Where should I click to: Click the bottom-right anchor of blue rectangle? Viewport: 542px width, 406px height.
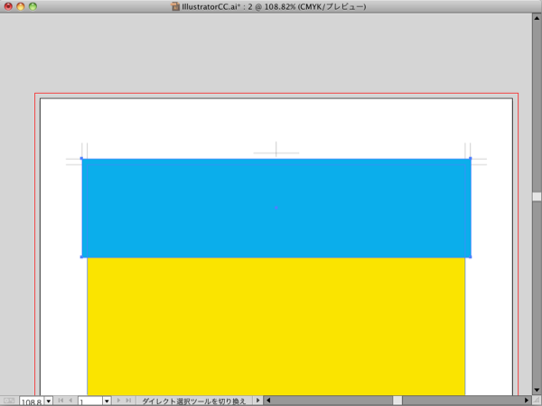point(471,257)
